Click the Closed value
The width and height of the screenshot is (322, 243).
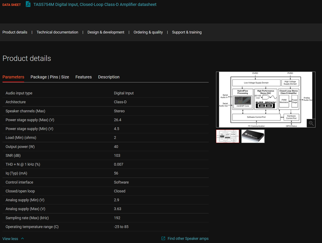pyautogui.click(x=119, y=191)
